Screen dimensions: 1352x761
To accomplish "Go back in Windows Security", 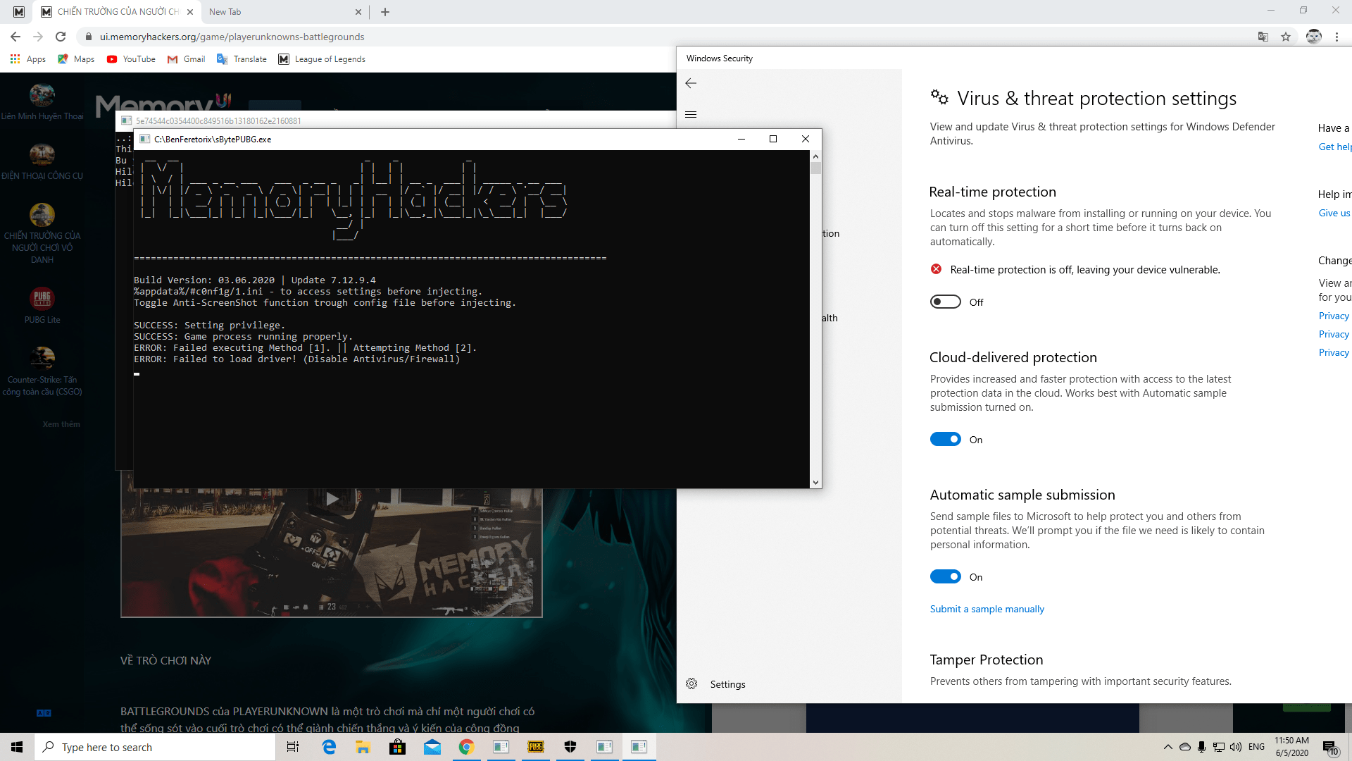I will point(691,83).
